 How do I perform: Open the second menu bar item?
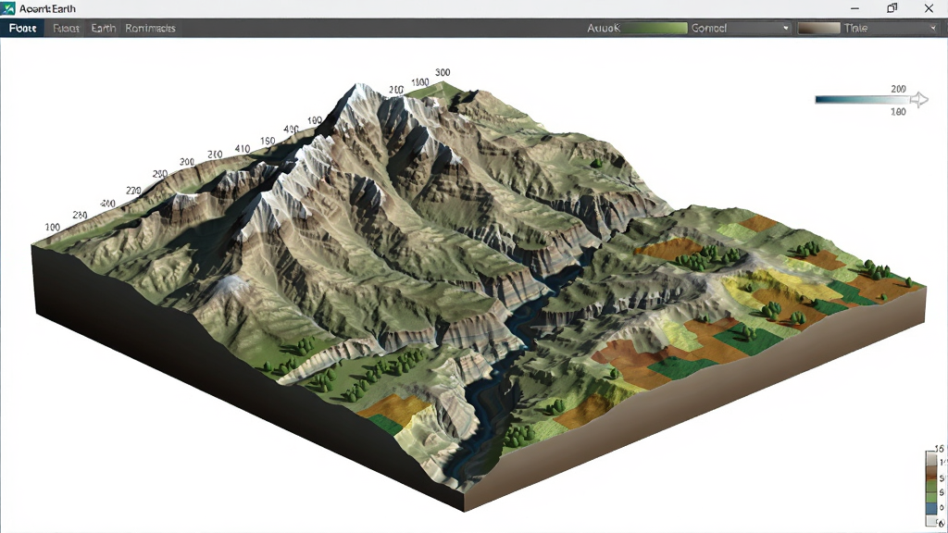point(66,28)
